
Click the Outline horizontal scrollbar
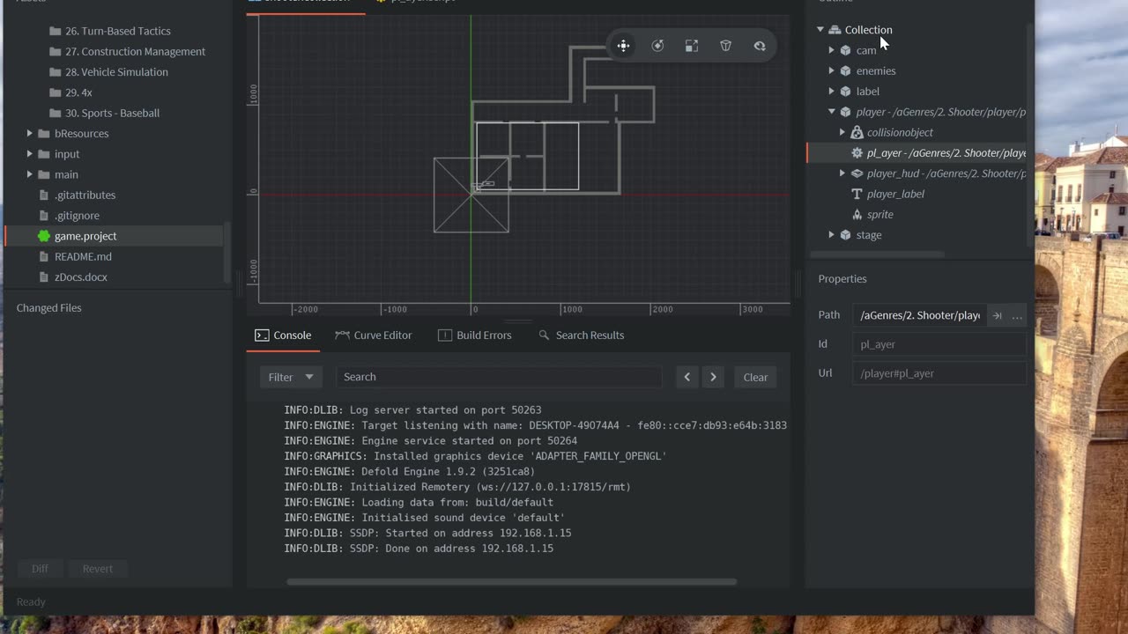877,254
